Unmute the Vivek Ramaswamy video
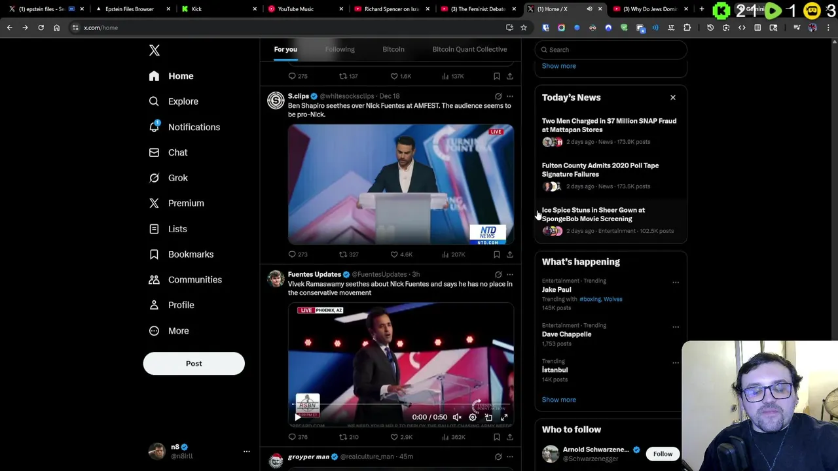The width and height of the screenshot is (838, 471). tap(457, 417)
